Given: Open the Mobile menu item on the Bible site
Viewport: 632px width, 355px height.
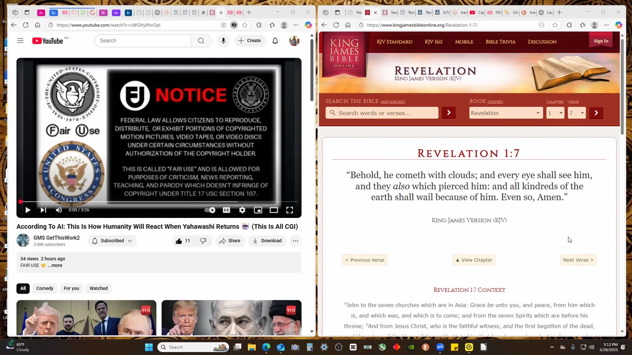Looking at the screenshot, I should coord(464,42).
